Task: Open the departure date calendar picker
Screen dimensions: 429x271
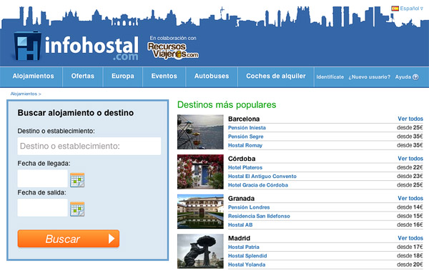Action: coord(77,209)
